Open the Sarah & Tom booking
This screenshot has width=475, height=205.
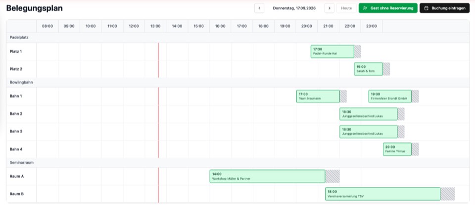[368, 69]
